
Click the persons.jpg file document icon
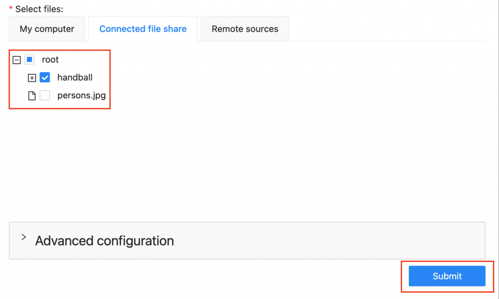[32, 95]
